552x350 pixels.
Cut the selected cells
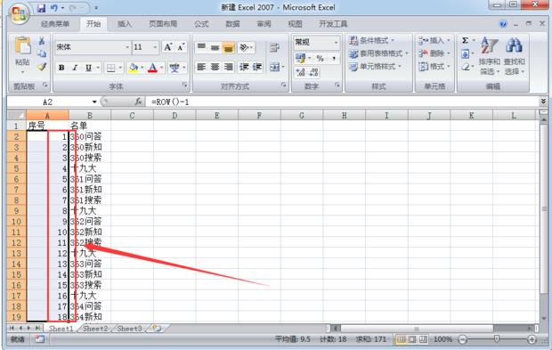click(x=42, y=41)
